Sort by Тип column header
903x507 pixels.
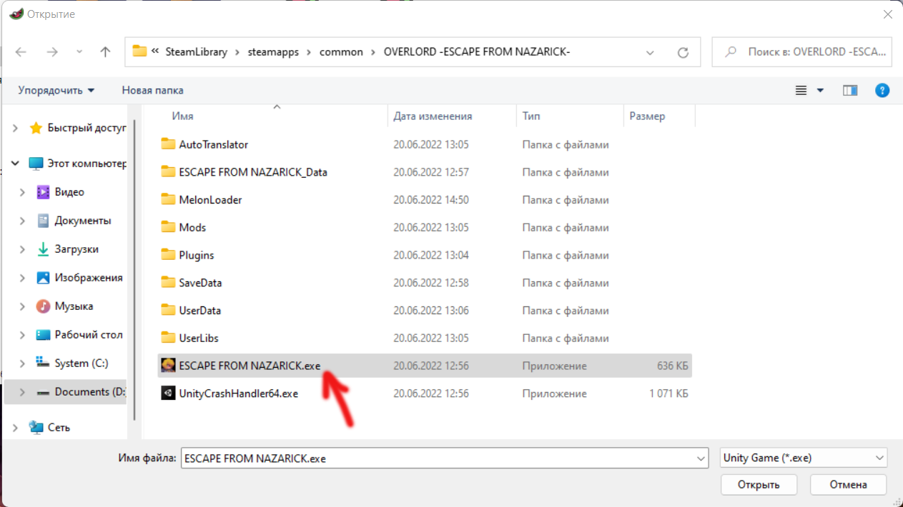(x=531, y=116)
